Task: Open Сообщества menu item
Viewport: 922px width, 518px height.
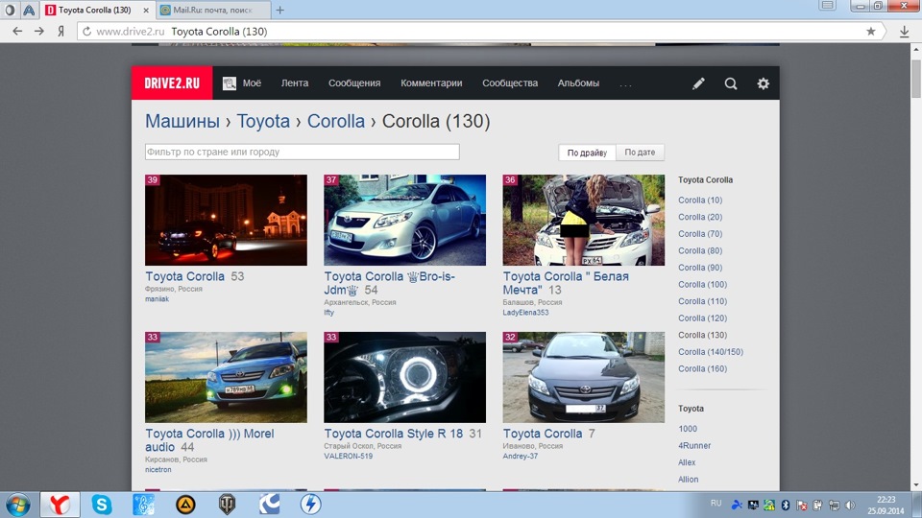Action: click(x=510, y=83)
